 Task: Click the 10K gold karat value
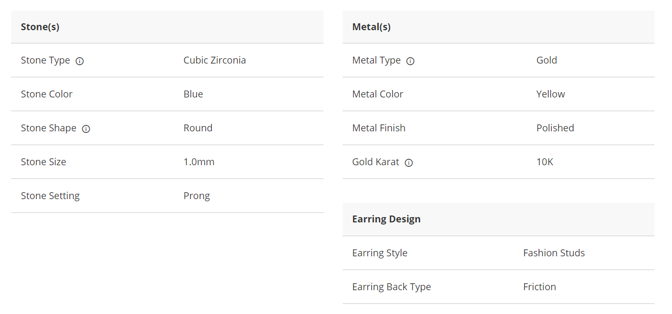(x=544, y=162)
